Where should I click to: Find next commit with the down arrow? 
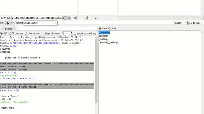coord(8,23)
